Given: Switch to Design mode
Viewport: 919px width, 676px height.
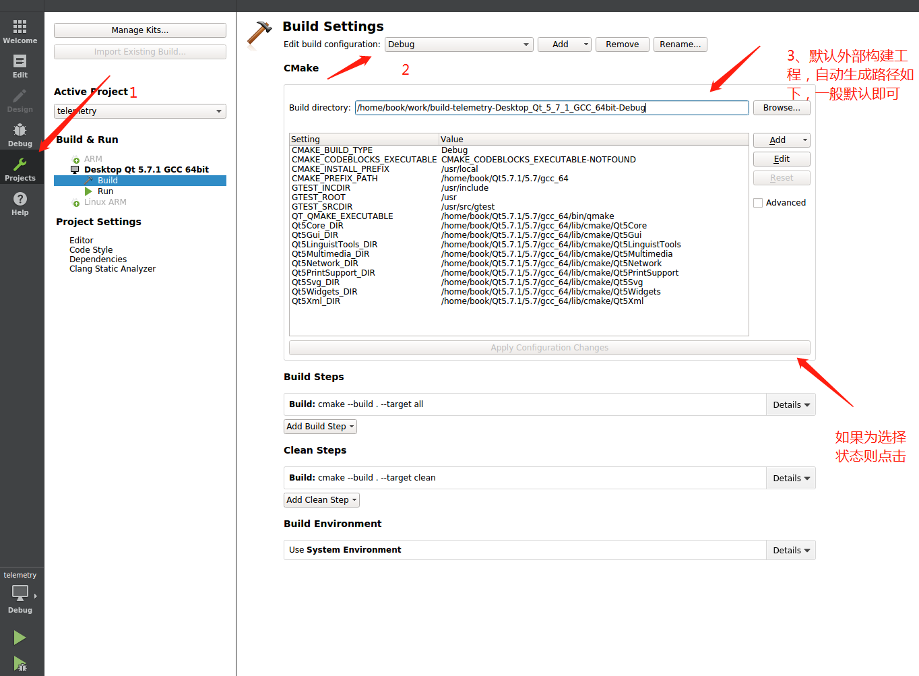Looking at the screenshot, I should pos(20,100).
